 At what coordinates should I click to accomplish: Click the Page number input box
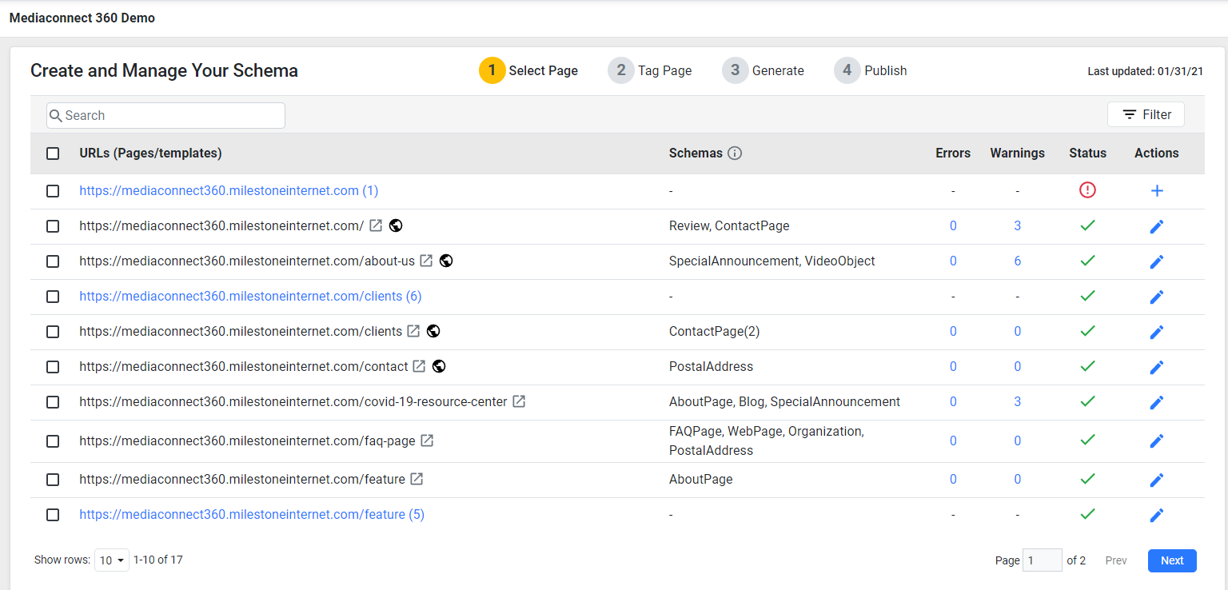(1043, 560)
